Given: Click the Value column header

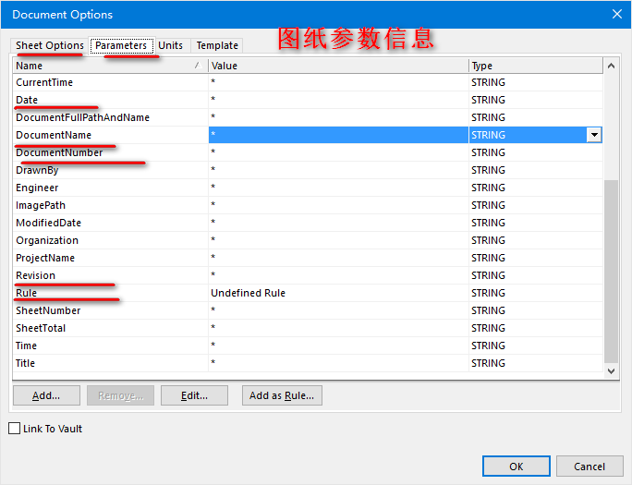Looking at the screenshot, I should point(338,66).
